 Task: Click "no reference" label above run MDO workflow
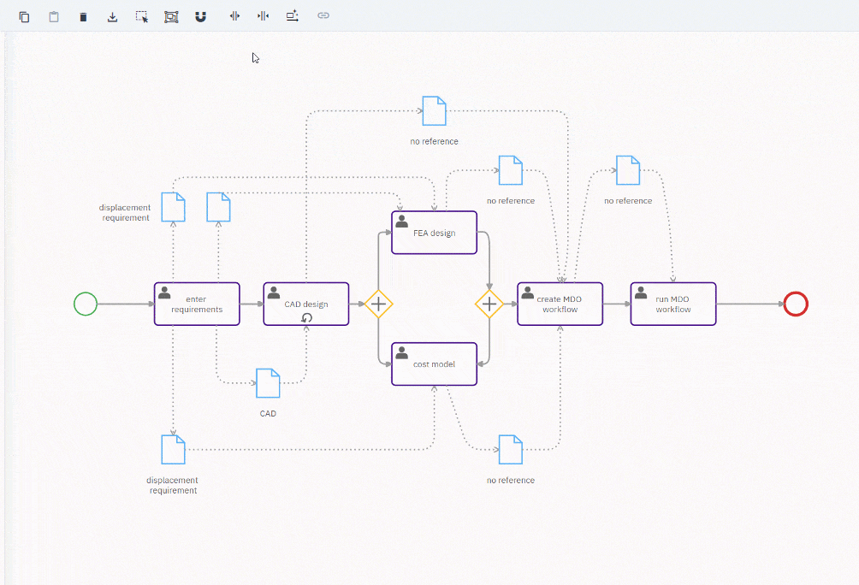click(x=628, y=201)
